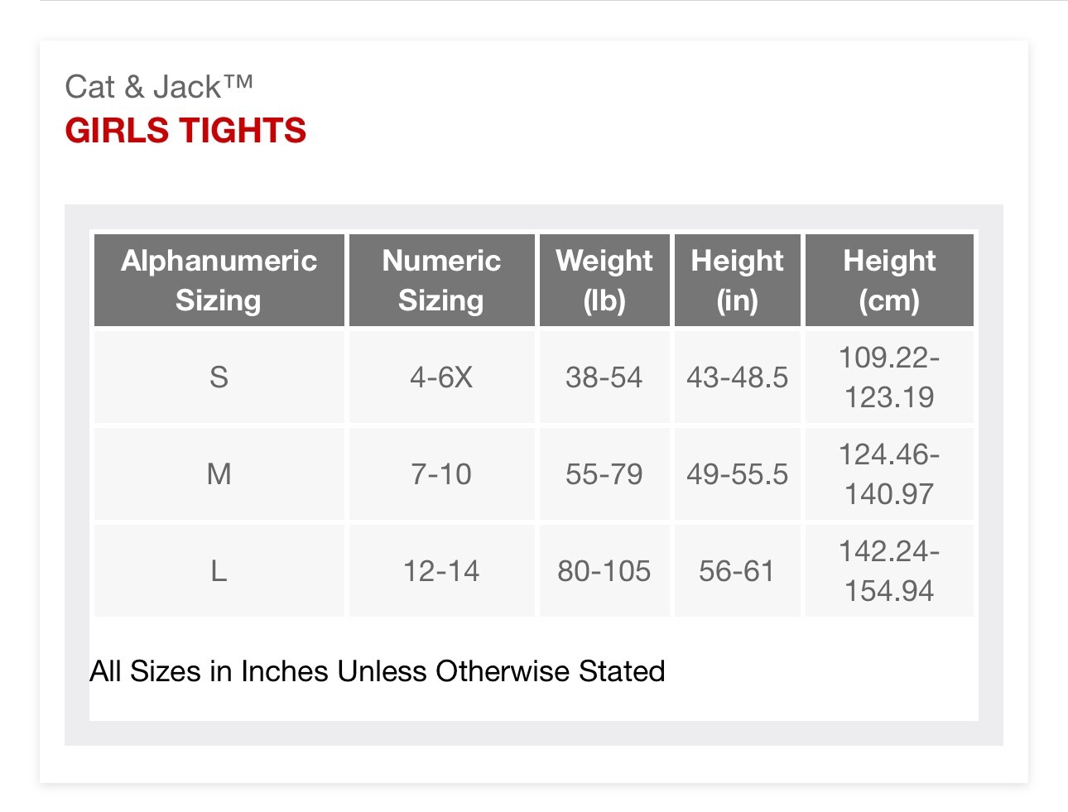
Task: Select the 80-105 weight cell
Action: (x=604, y=571)
